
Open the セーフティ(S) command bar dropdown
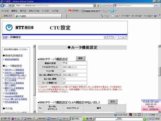pos(137,16)
